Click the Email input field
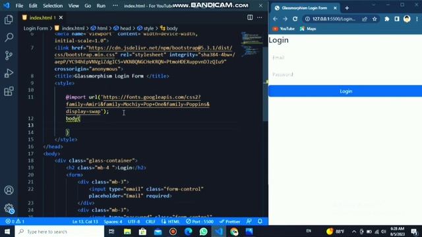This screenshot has height=237, width=422. coord(345,57)
